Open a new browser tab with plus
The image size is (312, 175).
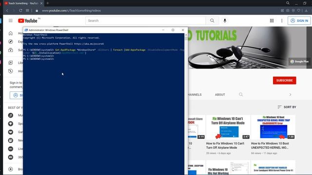(x=48, y=3)
